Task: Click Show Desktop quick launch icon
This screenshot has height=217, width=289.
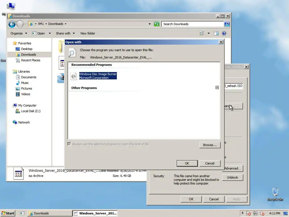Action: click(x=22, y=213)
